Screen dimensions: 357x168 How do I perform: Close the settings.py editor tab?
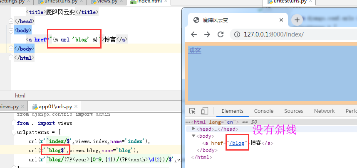(28, 1)
